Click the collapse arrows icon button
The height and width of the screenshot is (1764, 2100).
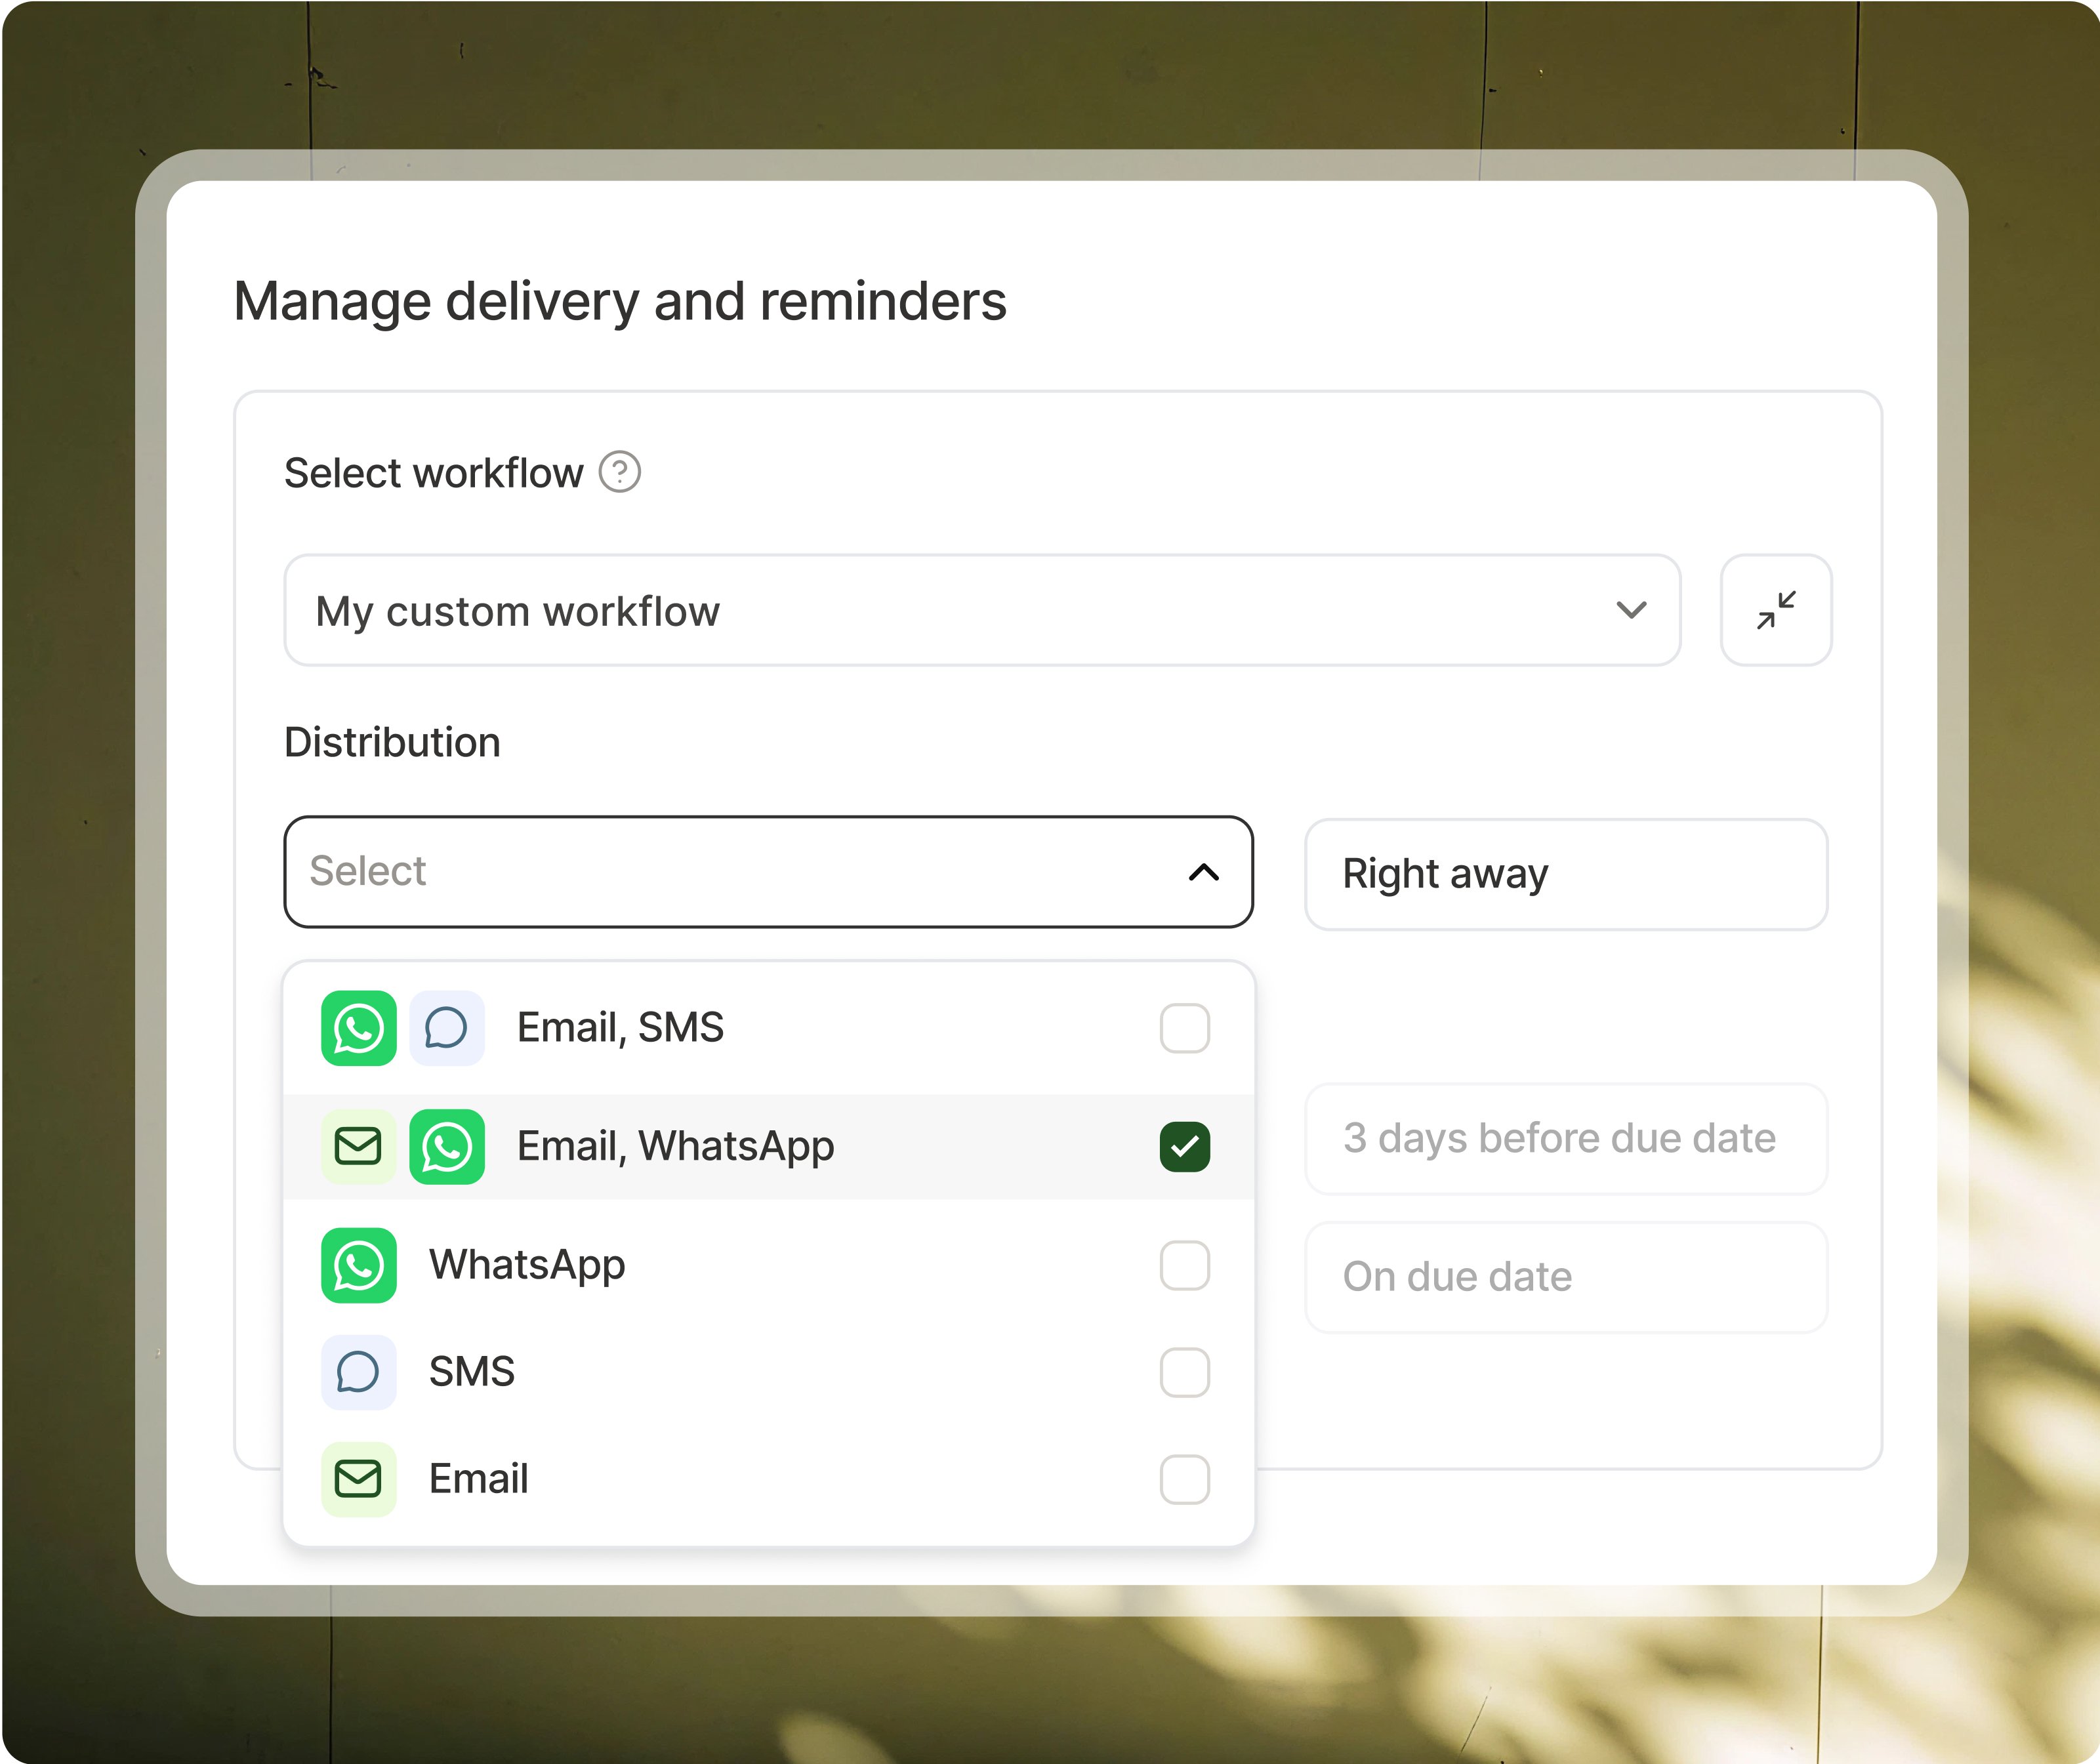pyautogui.click(x=1775, y=610)
